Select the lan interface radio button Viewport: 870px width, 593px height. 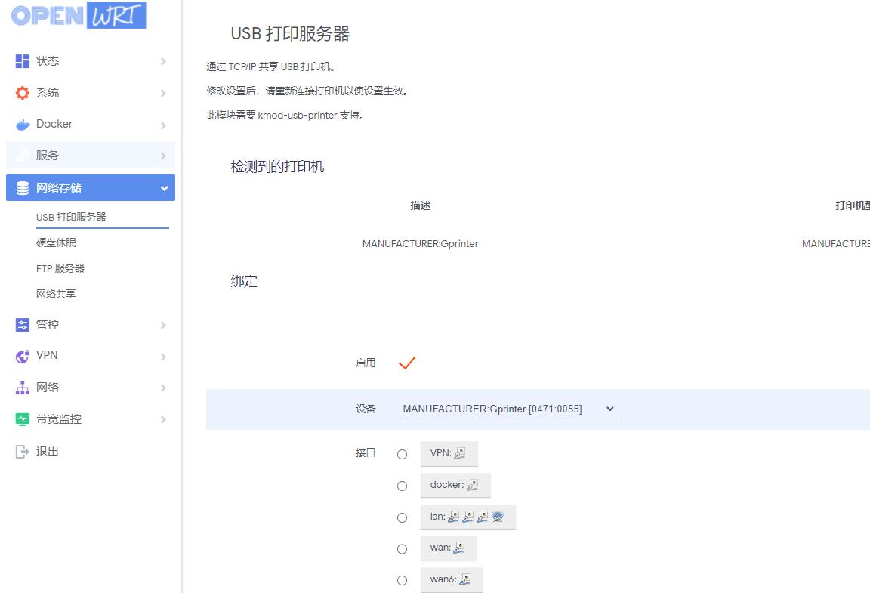(402, 517)
